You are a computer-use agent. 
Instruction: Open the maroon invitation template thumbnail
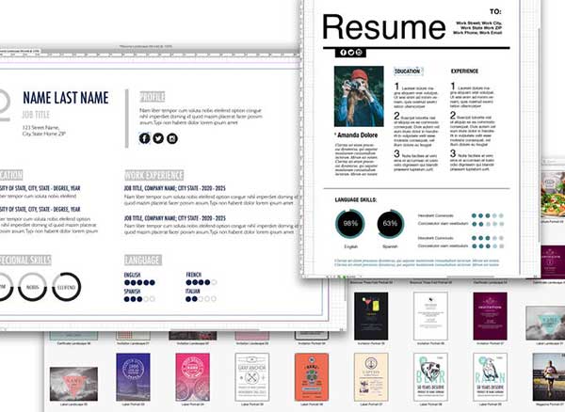coord(490,316)
